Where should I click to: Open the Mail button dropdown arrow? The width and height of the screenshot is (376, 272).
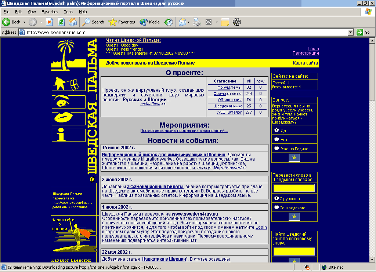click(188, 22)
